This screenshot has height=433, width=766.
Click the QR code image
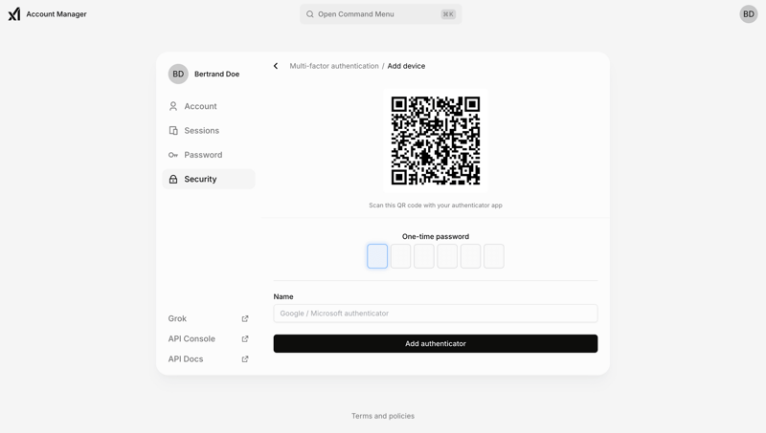click(436, 141)
